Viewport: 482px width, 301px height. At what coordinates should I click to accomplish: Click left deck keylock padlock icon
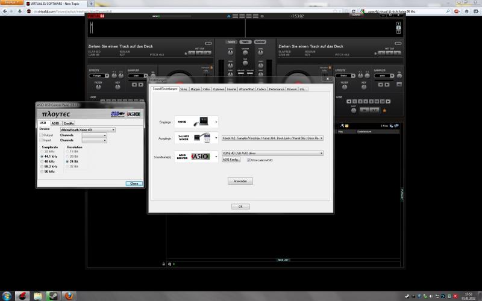click(x=211, y=67)
